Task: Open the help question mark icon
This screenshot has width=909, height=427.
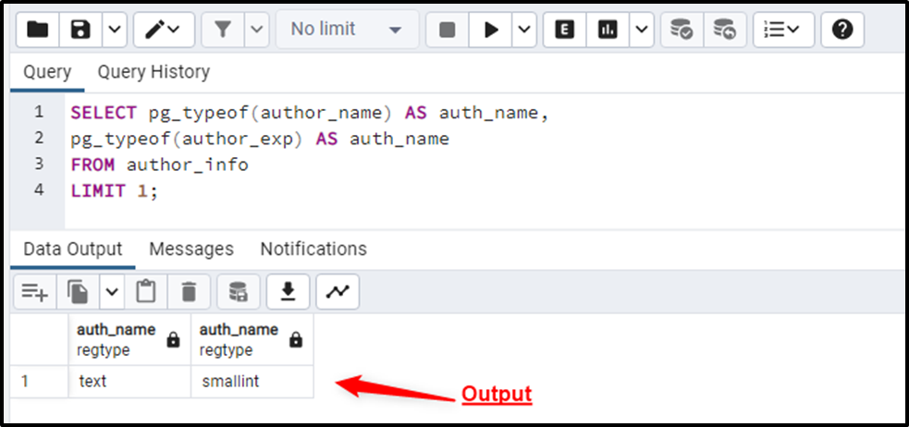Action: [x=842, y=30]
